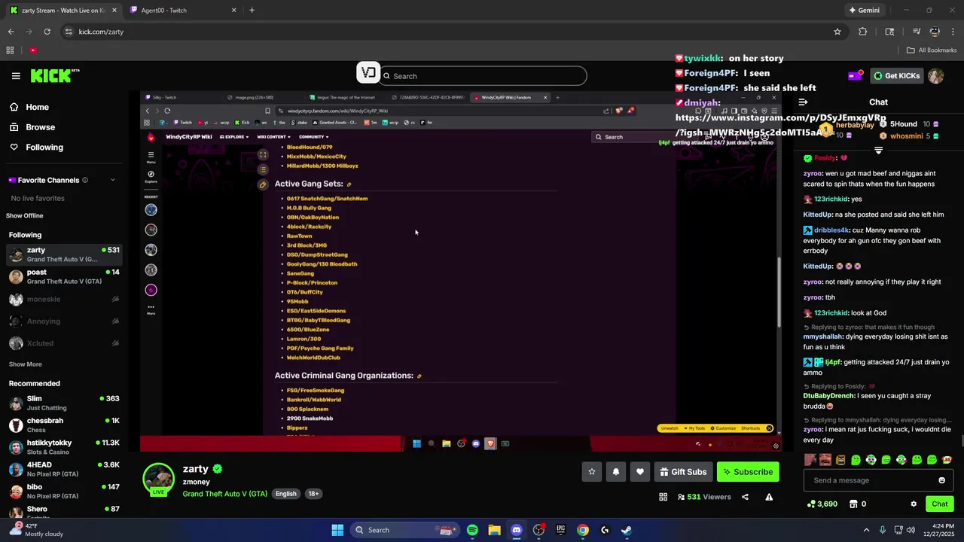This screenshot has height=542, width=964.
Task: Toggle Show Offline in Following list
Action: coord(25,215)
